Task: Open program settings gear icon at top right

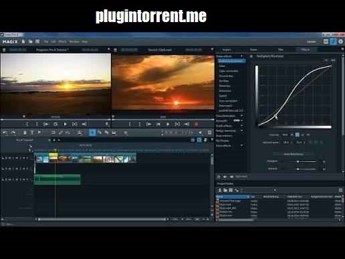Action: click(x=340, y=41)
